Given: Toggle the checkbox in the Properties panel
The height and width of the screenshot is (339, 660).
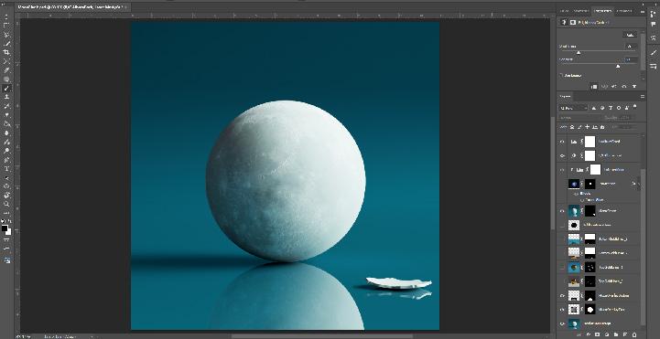Looking at the screenshot, I should [x=561, y=76].
